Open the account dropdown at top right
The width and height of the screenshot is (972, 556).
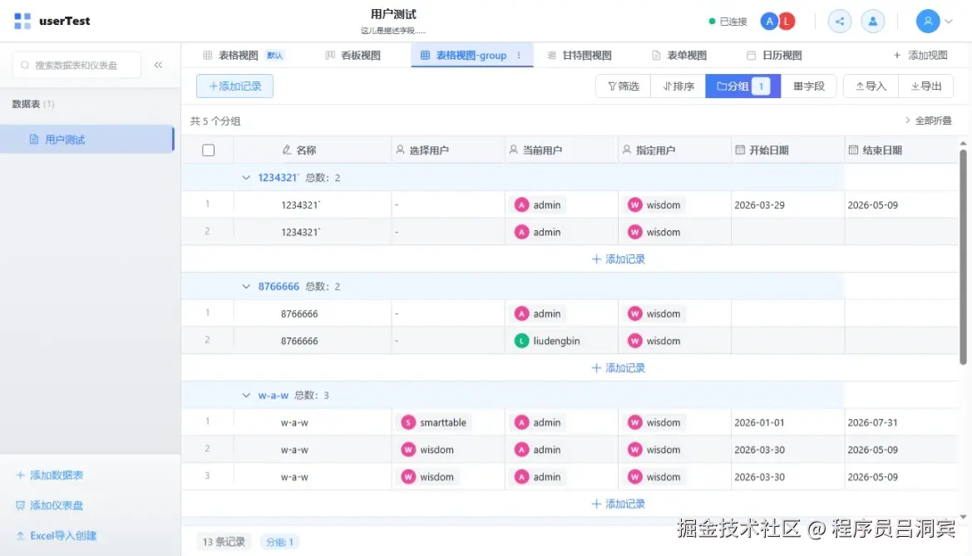[933, 21]
